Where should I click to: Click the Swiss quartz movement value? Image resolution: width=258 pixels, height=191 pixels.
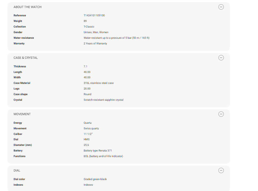pos(91,128)
